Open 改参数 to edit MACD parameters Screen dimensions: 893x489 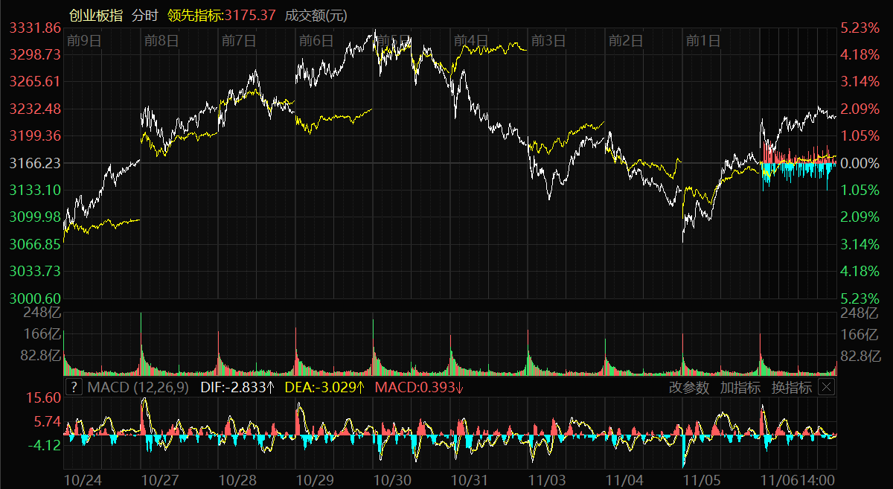click(x=688, y=387)
